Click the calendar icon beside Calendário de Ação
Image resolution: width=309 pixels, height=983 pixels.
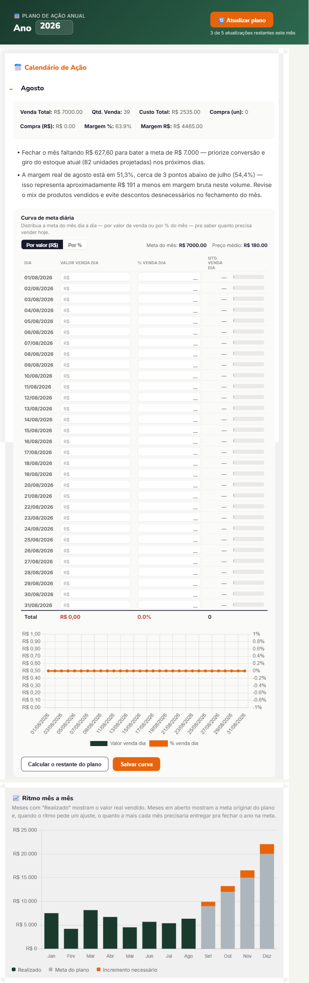18,67
